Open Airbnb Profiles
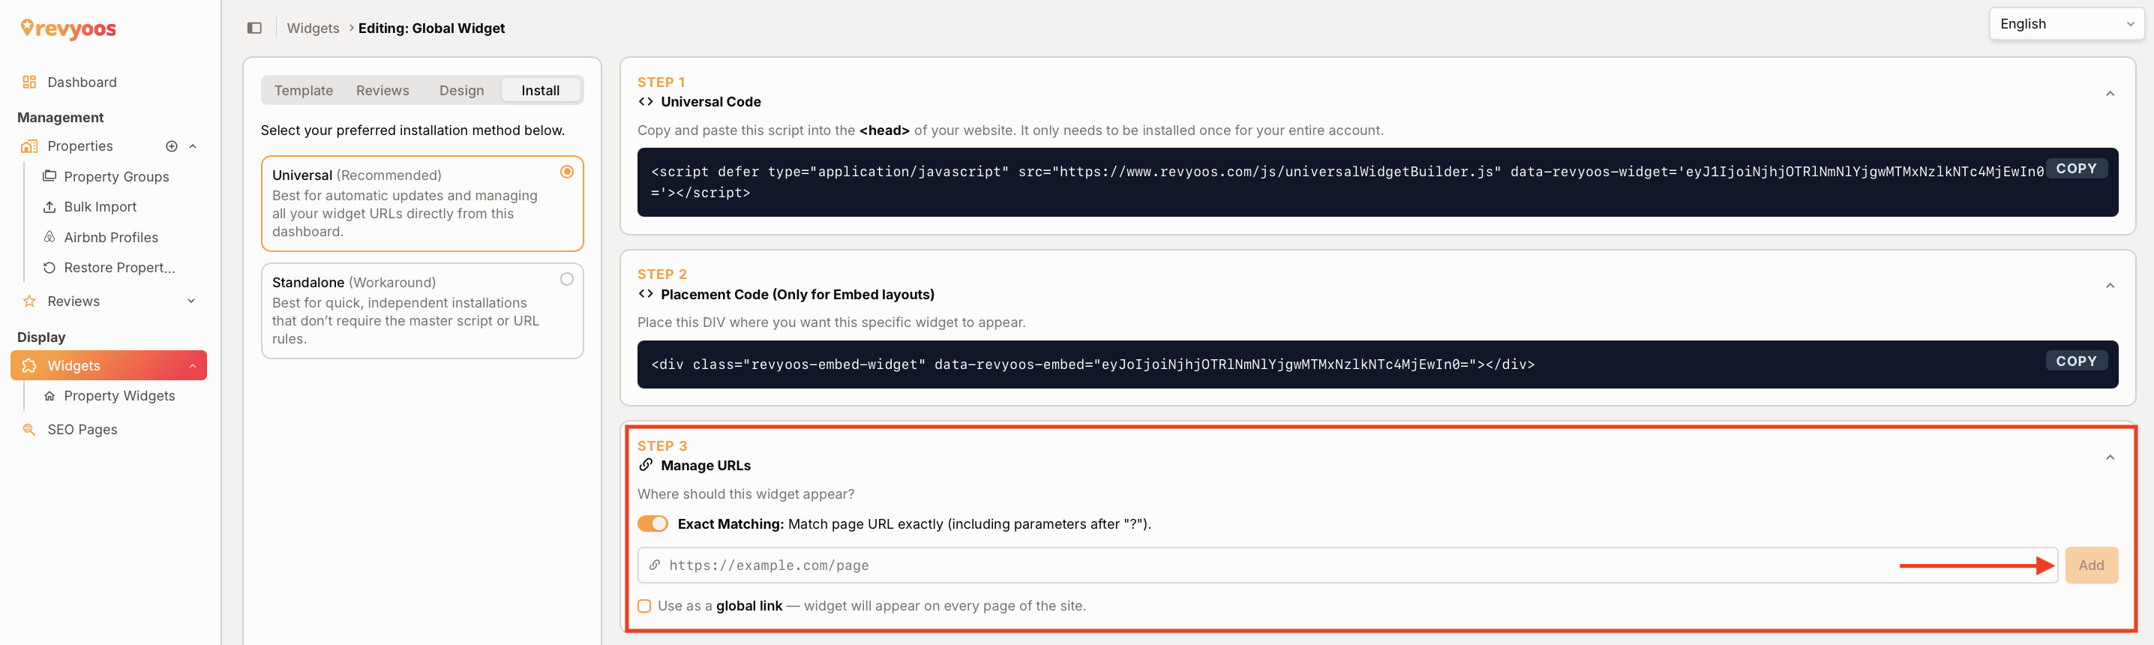 pos(111,238)
